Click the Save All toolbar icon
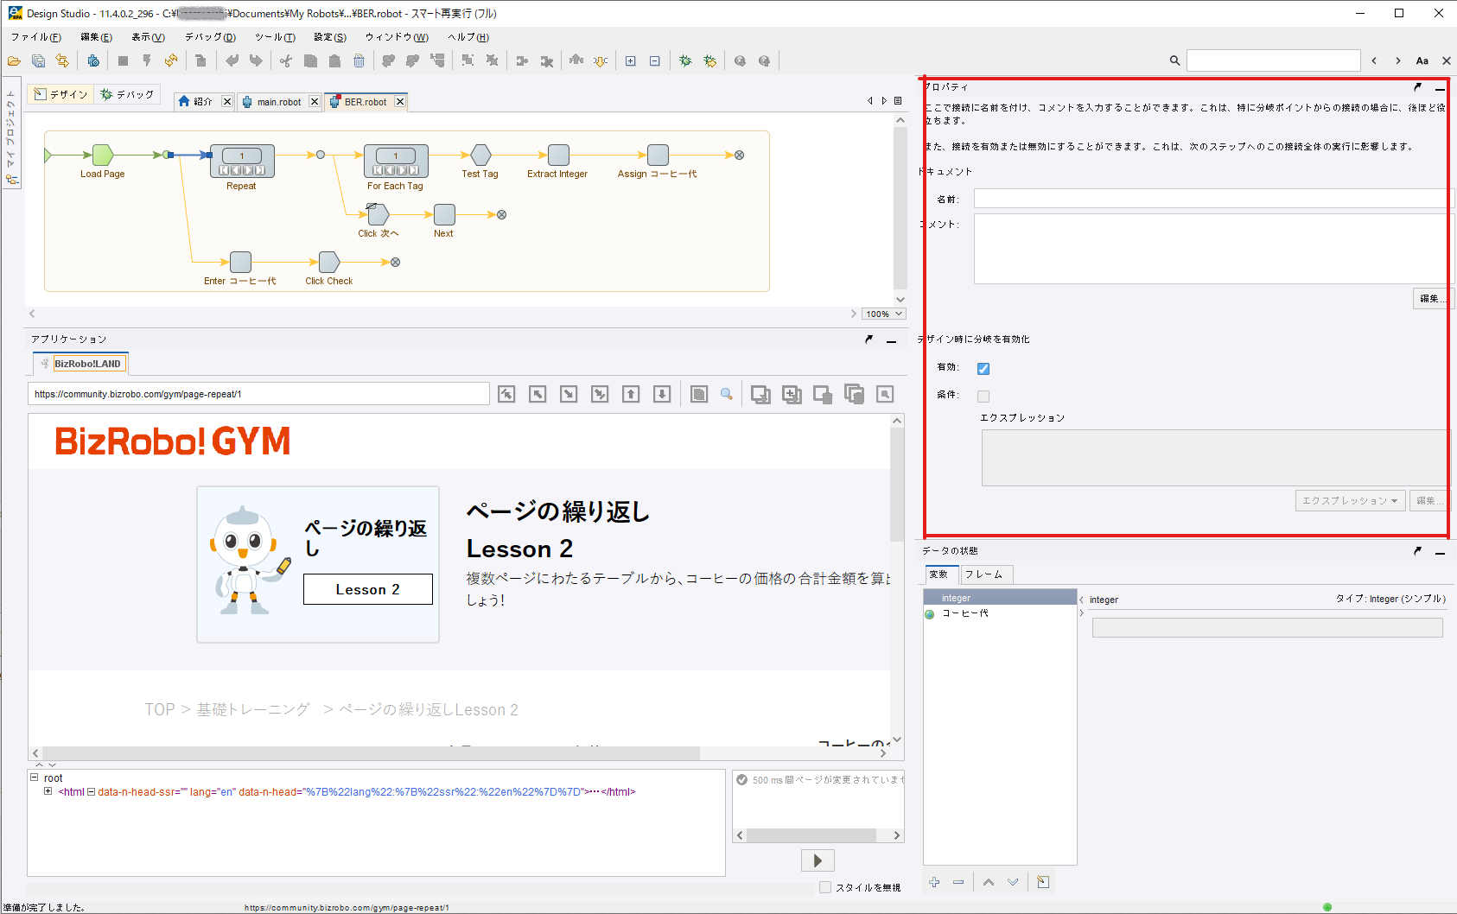1457x914 pixels. [x=39, y=60]
